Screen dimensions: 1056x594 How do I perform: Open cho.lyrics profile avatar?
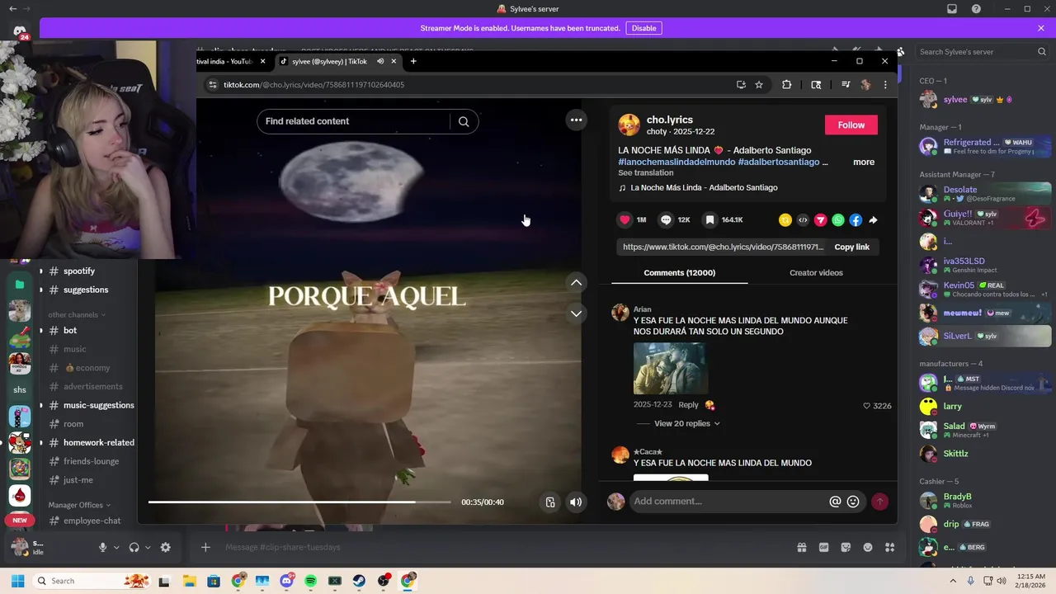click(x=629, y=125)
